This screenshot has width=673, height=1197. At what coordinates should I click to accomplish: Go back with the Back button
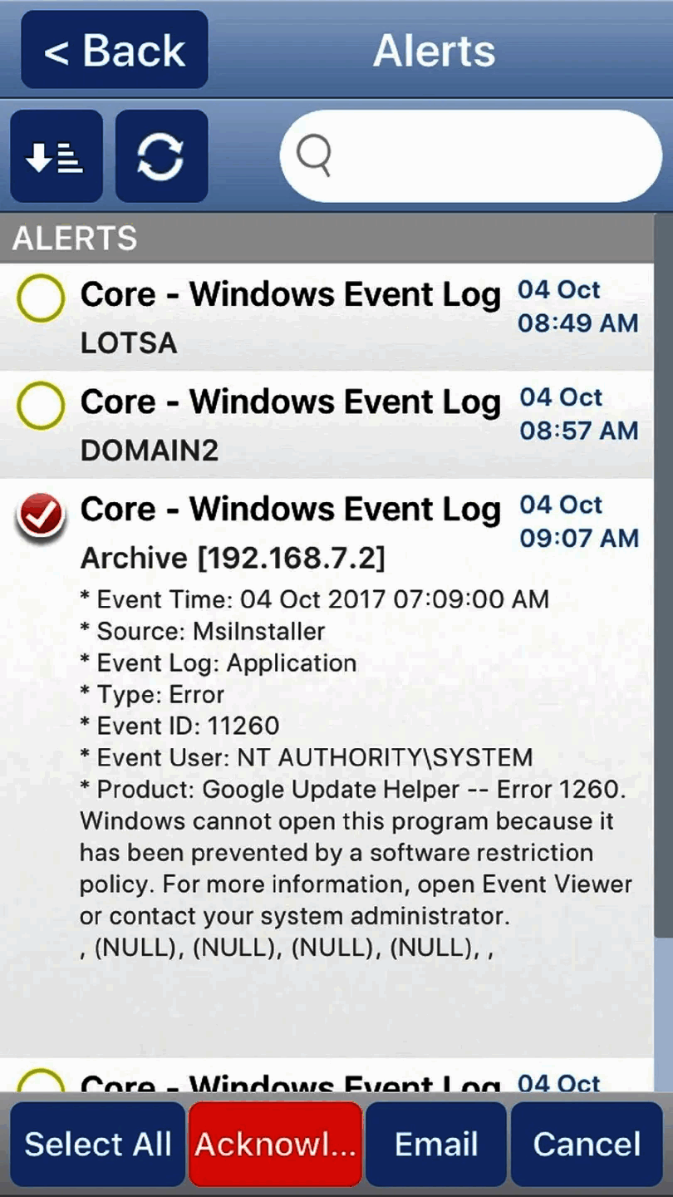[x=115, y=51]
